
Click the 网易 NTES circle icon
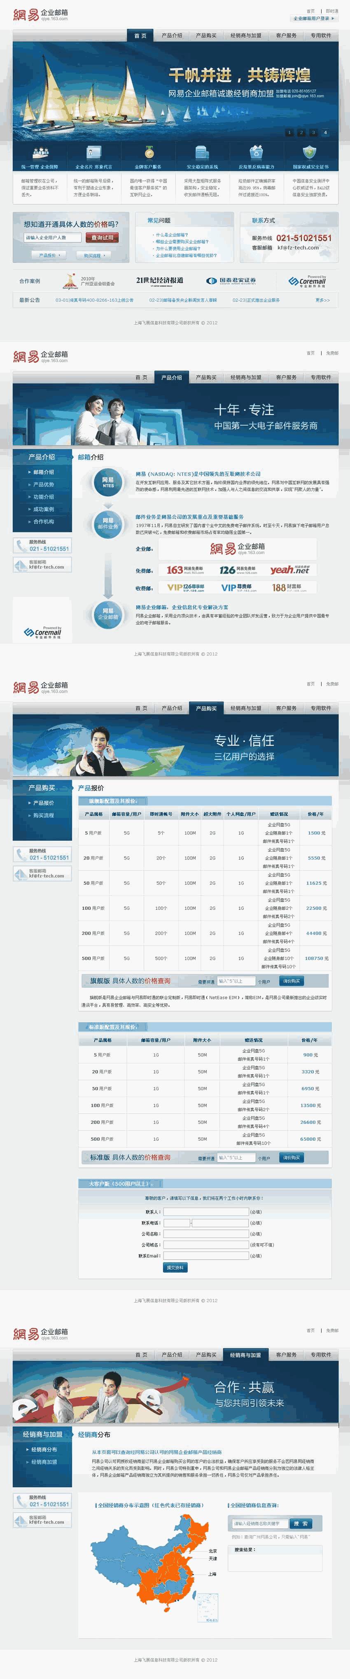point(108,482)
